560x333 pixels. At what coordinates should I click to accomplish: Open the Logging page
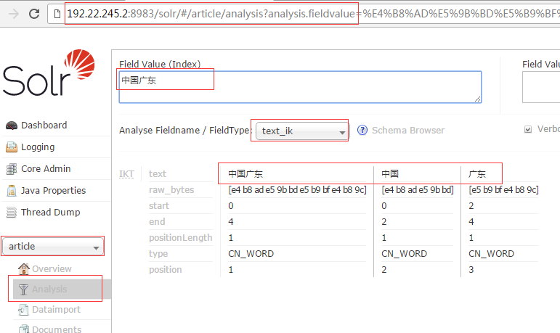point(38,147)
